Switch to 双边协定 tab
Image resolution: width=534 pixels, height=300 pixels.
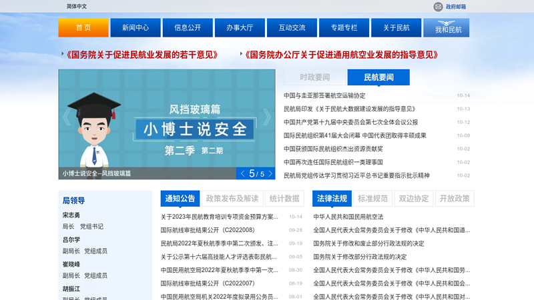(x=414, y=199)
